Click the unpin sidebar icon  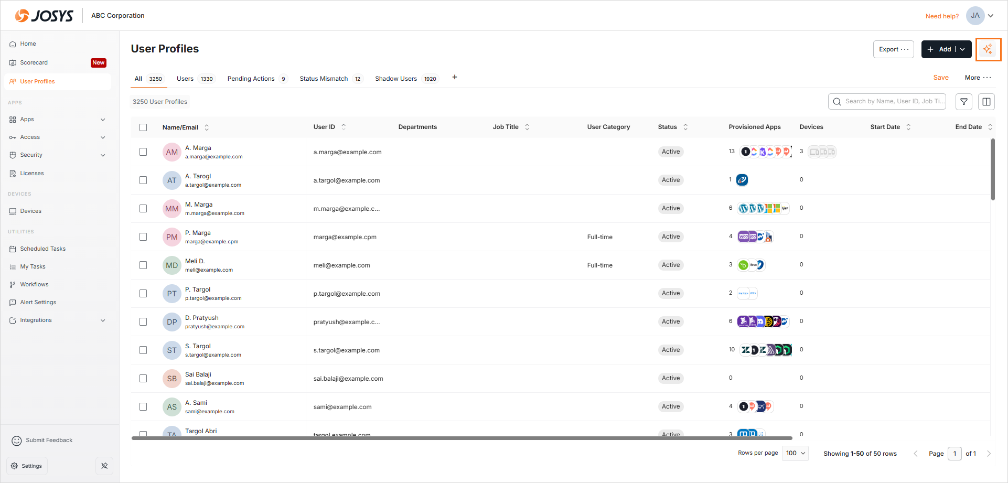[x=104, y=466]
